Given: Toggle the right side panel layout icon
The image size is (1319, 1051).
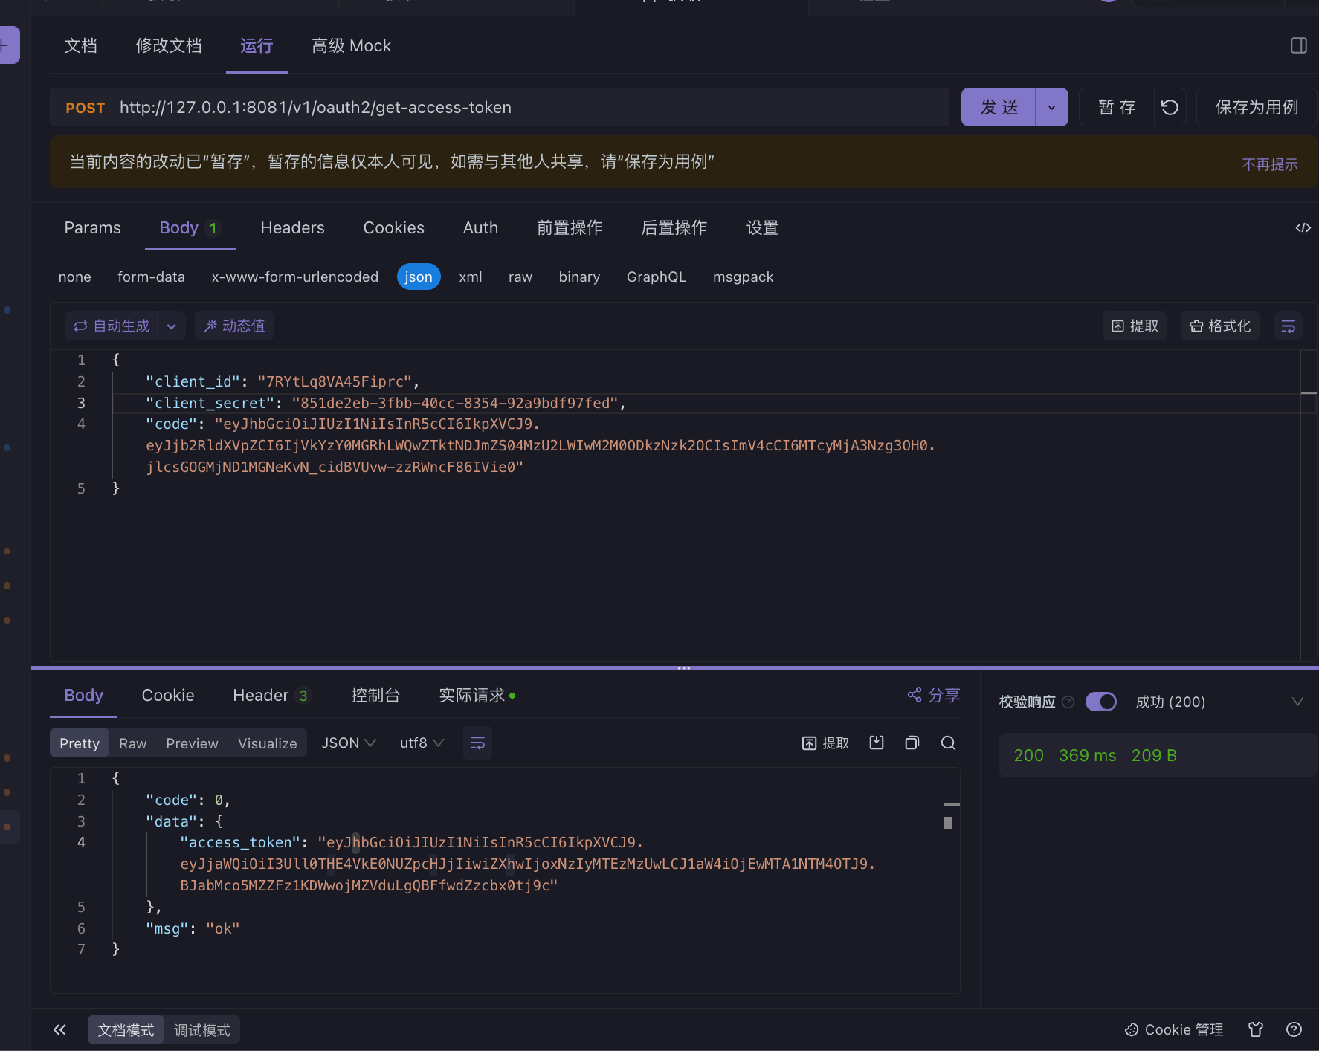Looking at the screenshot, I should click(1298, 45).
